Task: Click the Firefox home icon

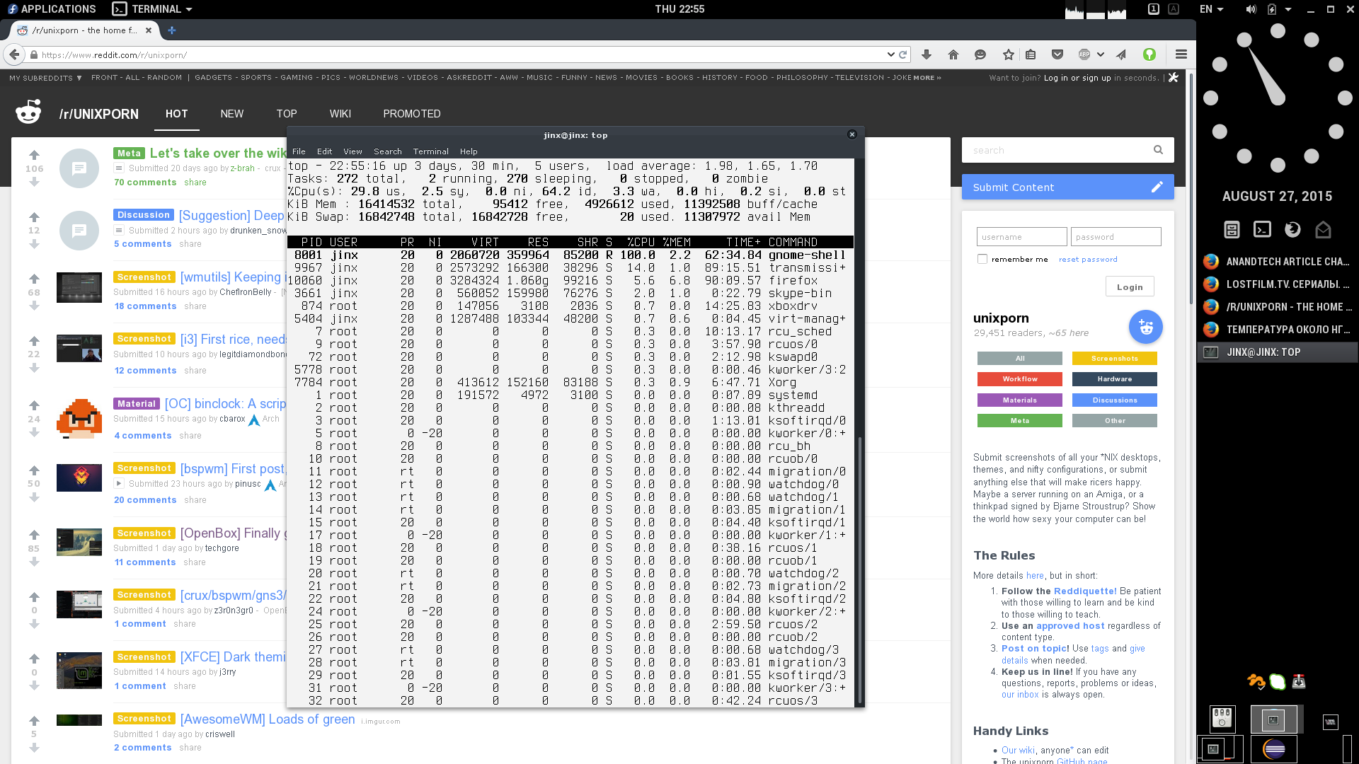Action: [x=953, y=54]
